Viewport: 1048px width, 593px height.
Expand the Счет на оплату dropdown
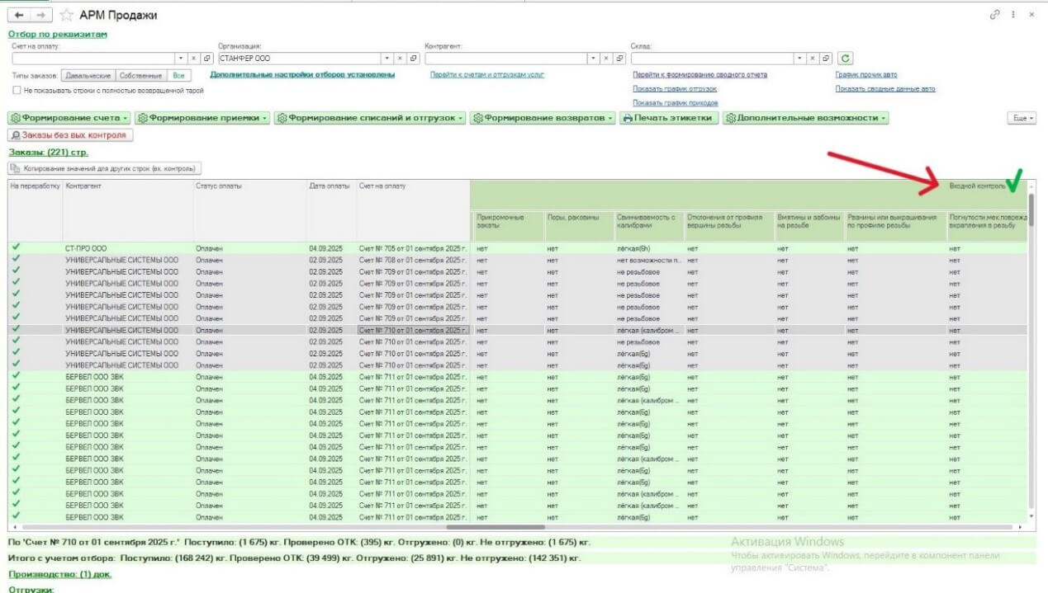(x=181, y=59)
